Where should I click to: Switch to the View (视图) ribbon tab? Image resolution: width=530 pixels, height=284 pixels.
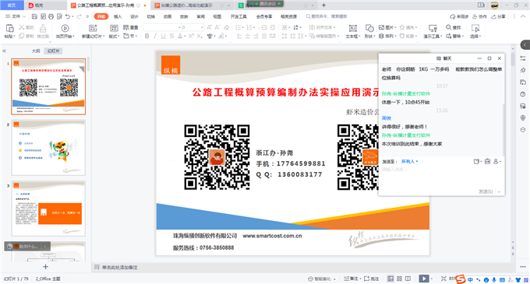click(x=217, y=16)
